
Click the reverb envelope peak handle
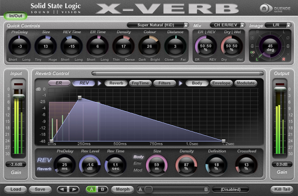coord(80,98)
